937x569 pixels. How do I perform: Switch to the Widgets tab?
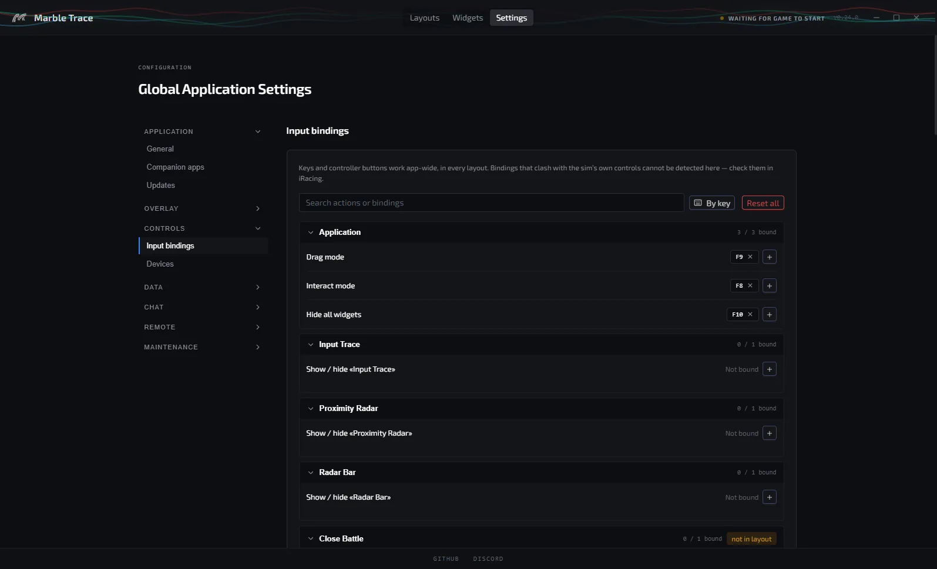click(468, 18)
